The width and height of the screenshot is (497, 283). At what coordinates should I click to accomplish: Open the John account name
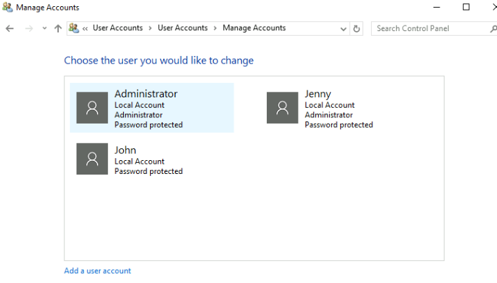point(125,150)
